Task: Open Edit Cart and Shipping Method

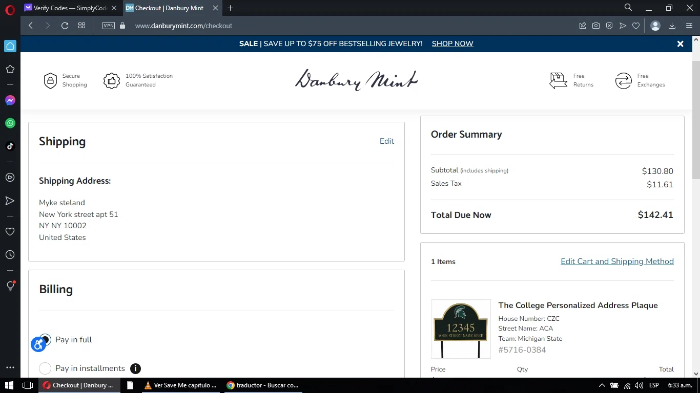Action: pos(617,261)
